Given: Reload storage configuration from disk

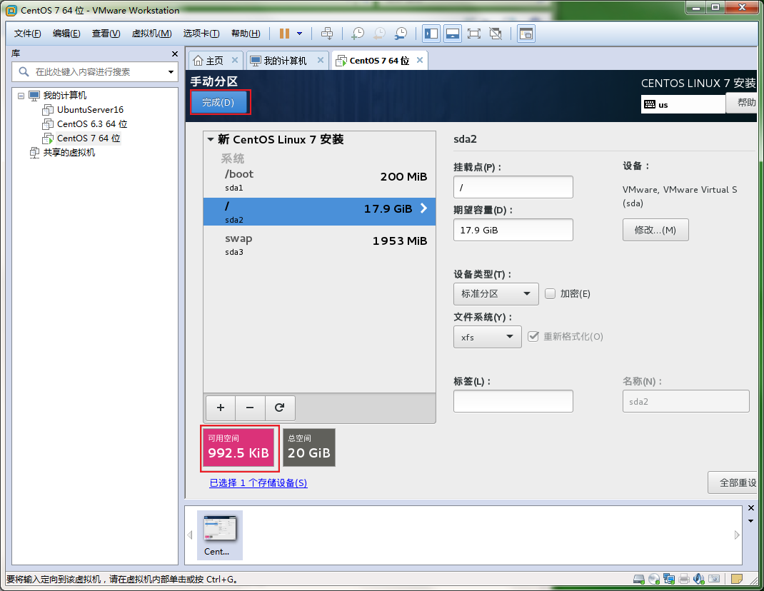Looking at the screenshot, I should click(x=280, y=408).
